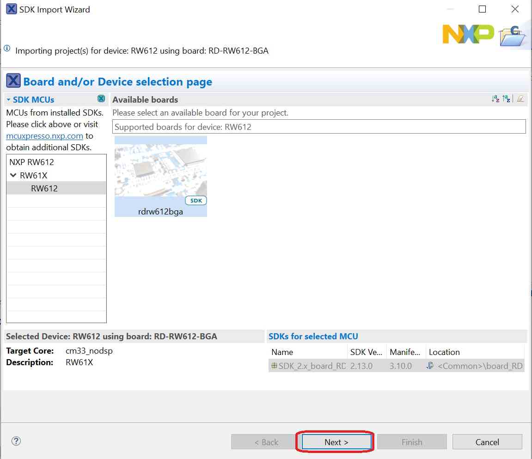Click the SDK package icon in Name column
The height and width of the screenshot is (459, 532).
click(x=275, y=366)
